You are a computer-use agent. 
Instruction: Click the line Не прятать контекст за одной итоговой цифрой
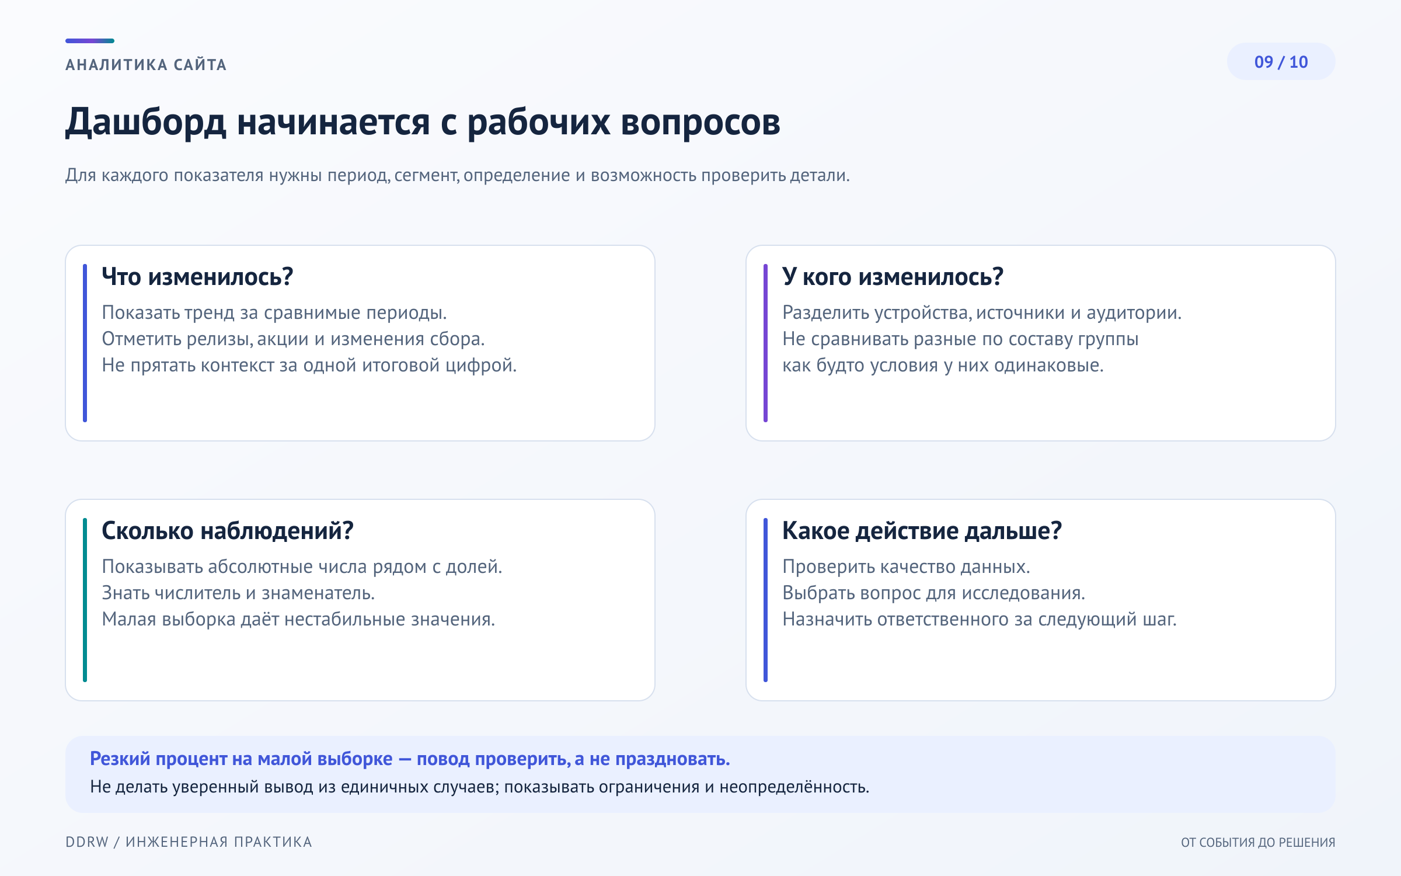point(309,366)
